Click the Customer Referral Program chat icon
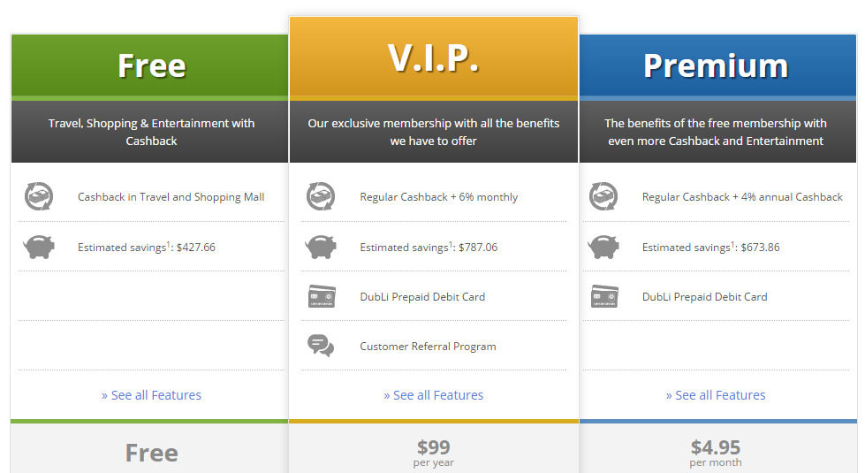865x473 pixels. 321,346
